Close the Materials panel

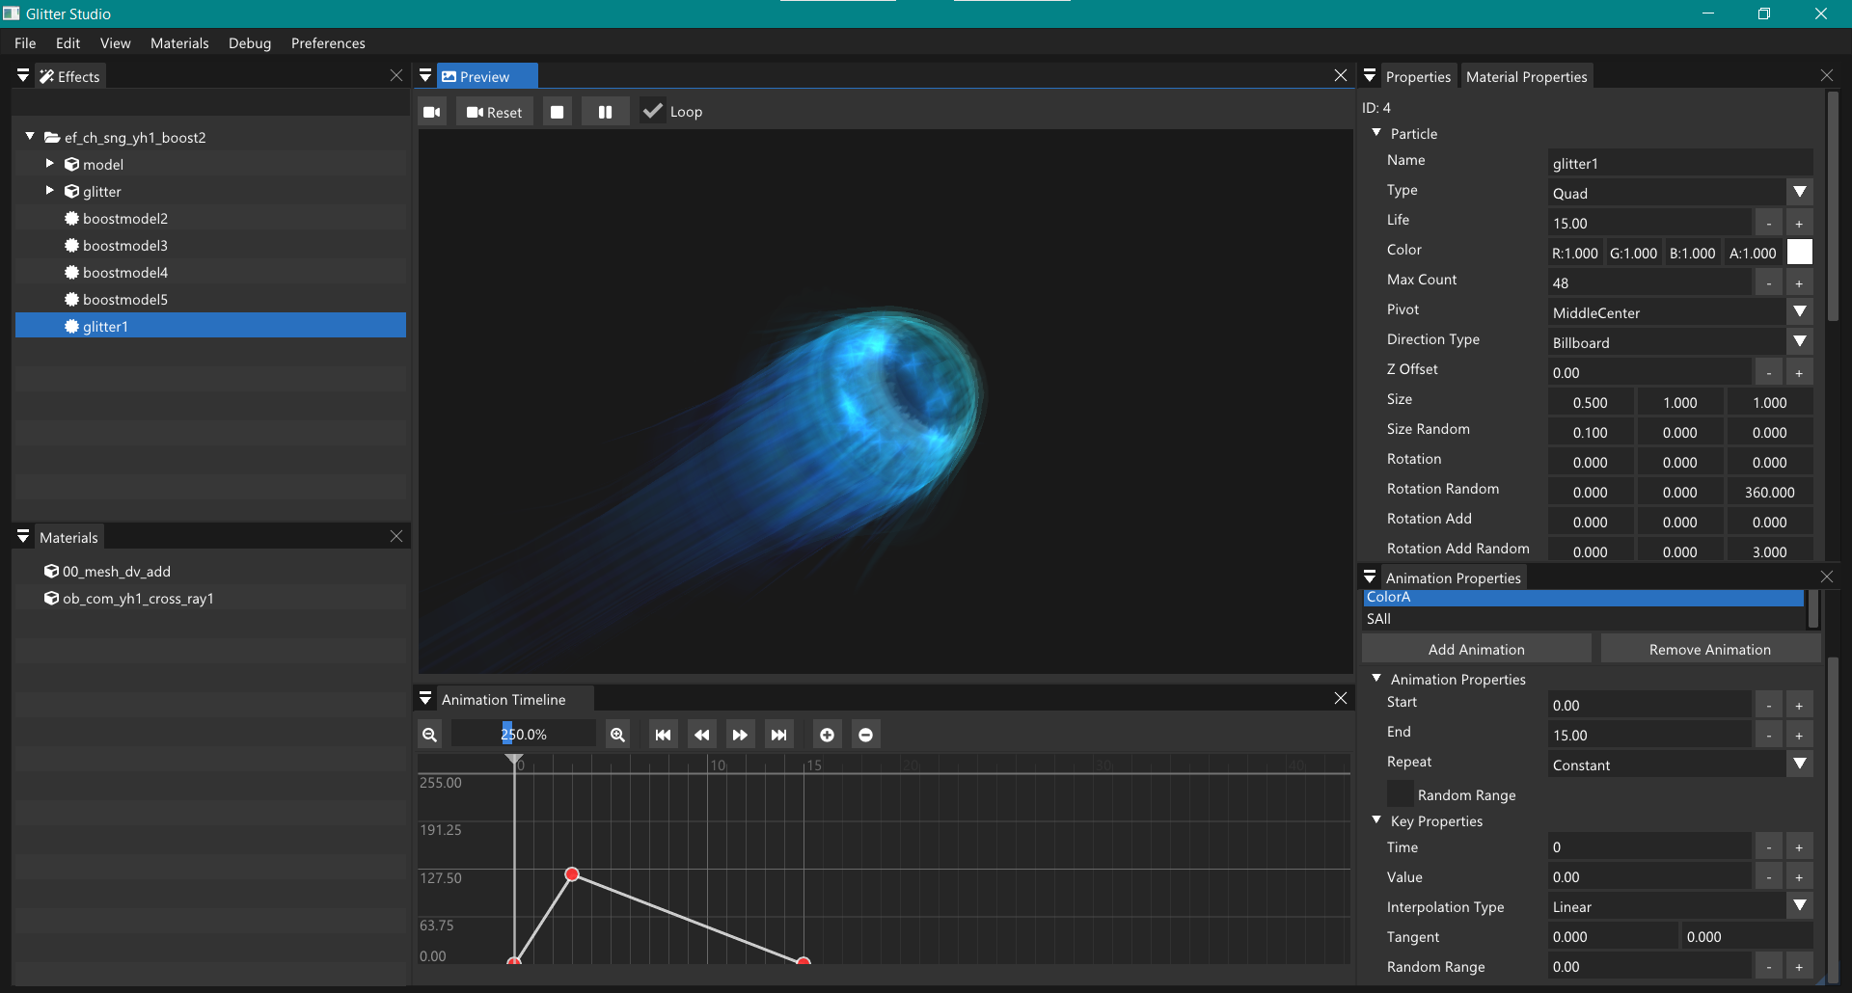[x=396, y=536]
